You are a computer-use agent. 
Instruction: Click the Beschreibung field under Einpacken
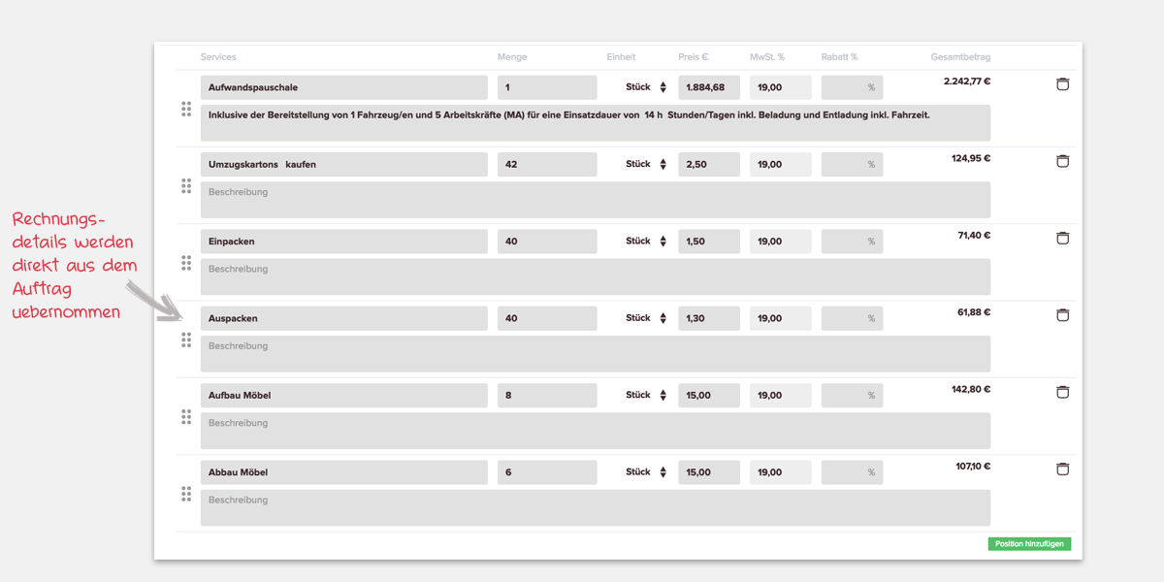coord(596,276)
